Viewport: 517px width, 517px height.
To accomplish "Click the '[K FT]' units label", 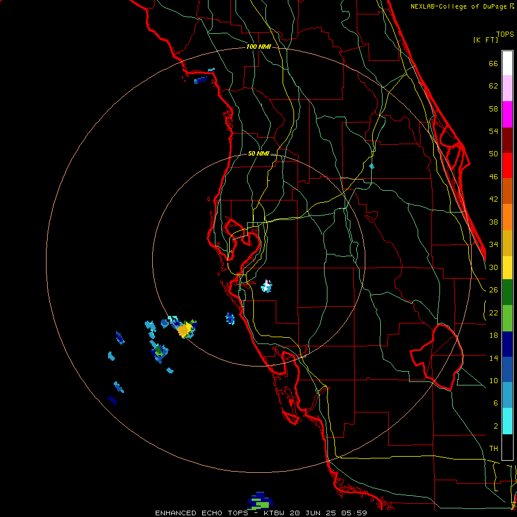I will (485, 40).
